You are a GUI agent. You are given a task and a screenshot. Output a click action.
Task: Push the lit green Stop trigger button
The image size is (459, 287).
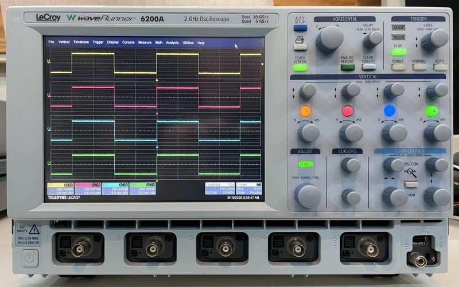[x=398, y=52]
